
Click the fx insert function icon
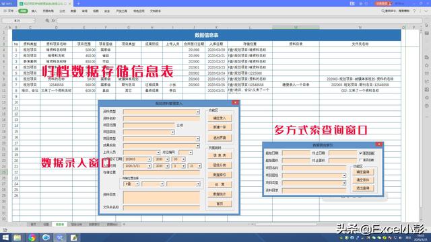(53, 21)
